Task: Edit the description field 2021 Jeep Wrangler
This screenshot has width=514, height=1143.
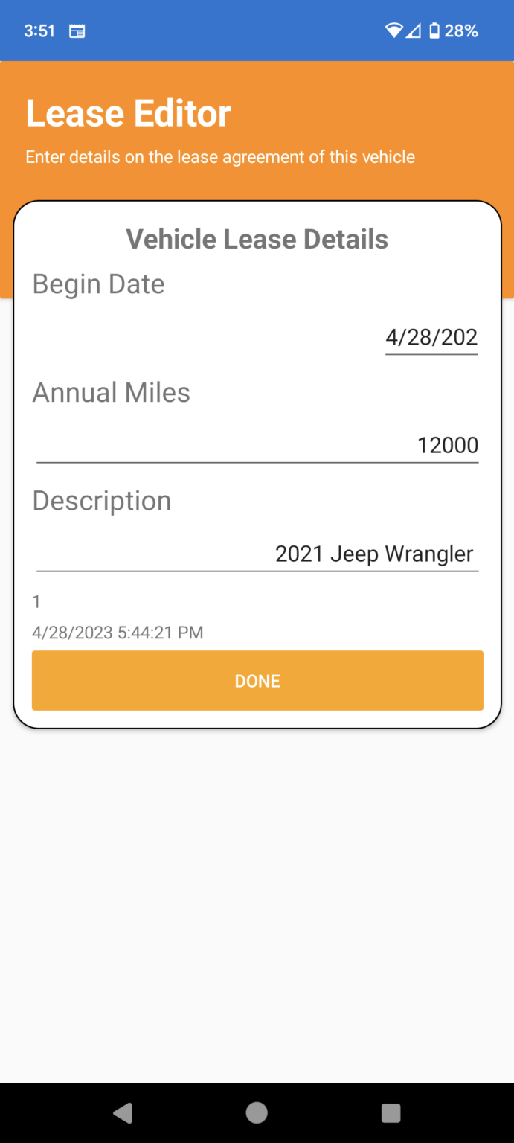Action: point(257,554)
